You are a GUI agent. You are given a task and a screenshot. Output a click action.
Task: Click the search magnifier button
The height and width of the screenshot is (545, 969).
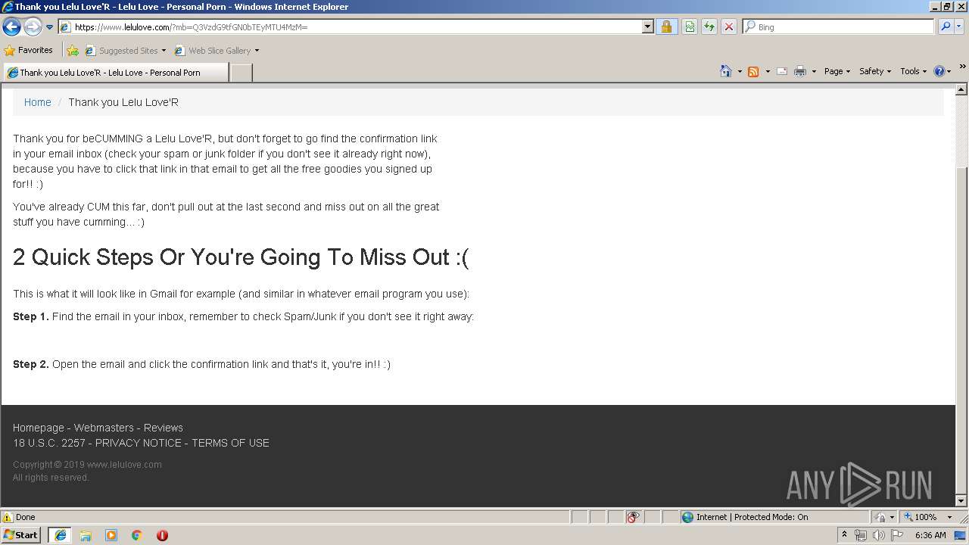[946, 26]
